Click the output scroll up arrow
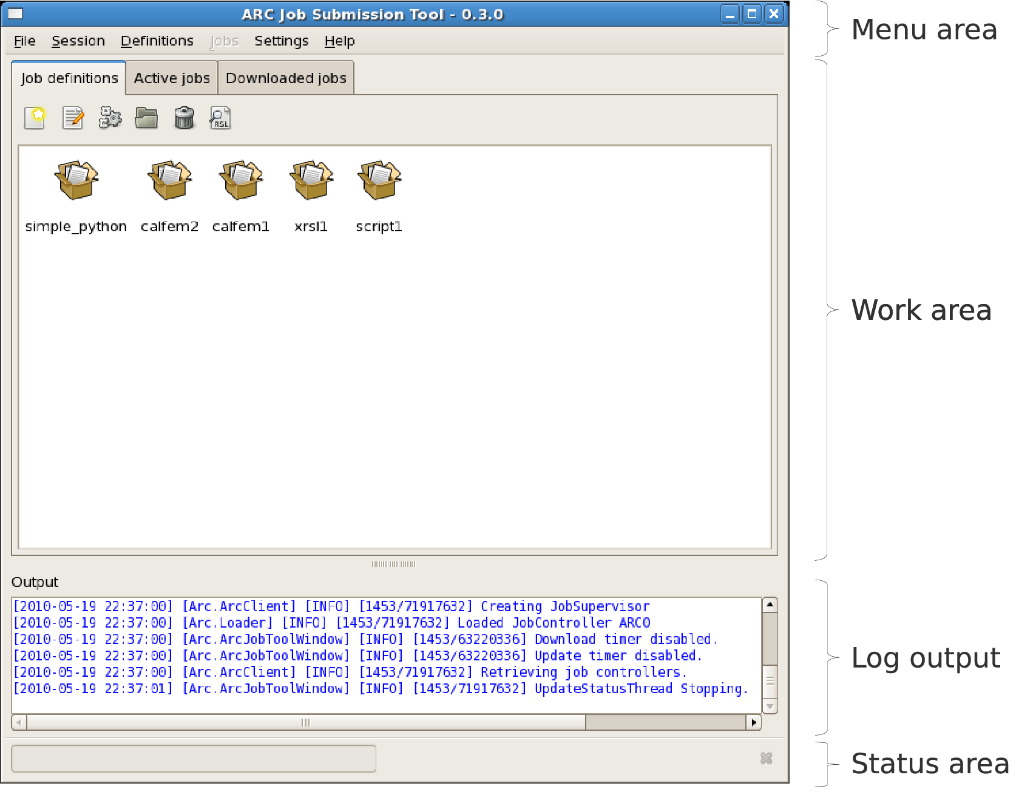Image resolution: width=1036 pixels, height=803 pixels. pyautogui.click(x=770, y=605)
